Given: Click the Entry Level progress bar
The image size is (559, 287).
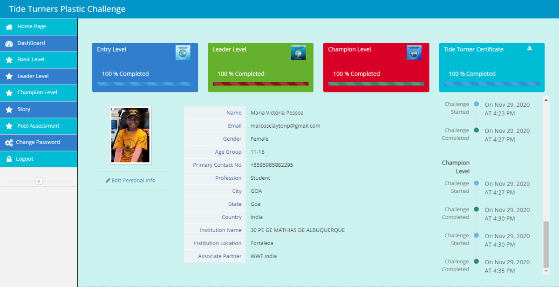Looking at the screenshot, I should point(145,84).
